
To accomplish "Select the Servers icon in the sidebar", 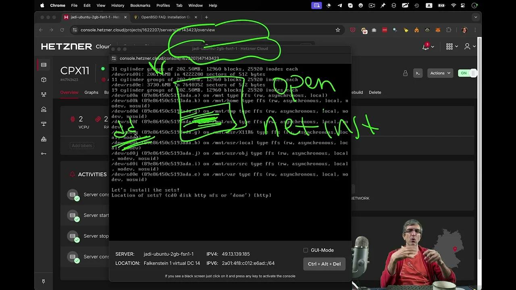I will [x=44, y=65].
